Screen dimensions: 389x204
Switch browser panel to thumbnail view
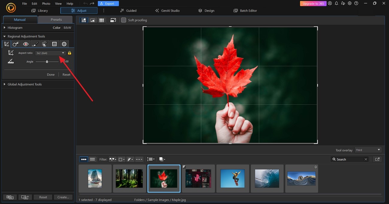[x=84, y=159]
